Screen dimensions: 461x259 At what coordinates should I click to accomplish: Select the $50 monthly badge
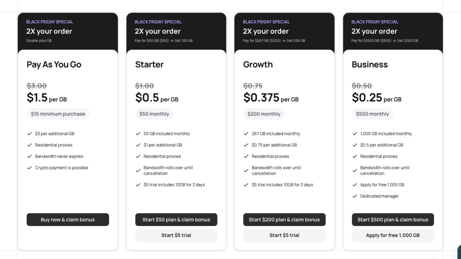[154, 114]
